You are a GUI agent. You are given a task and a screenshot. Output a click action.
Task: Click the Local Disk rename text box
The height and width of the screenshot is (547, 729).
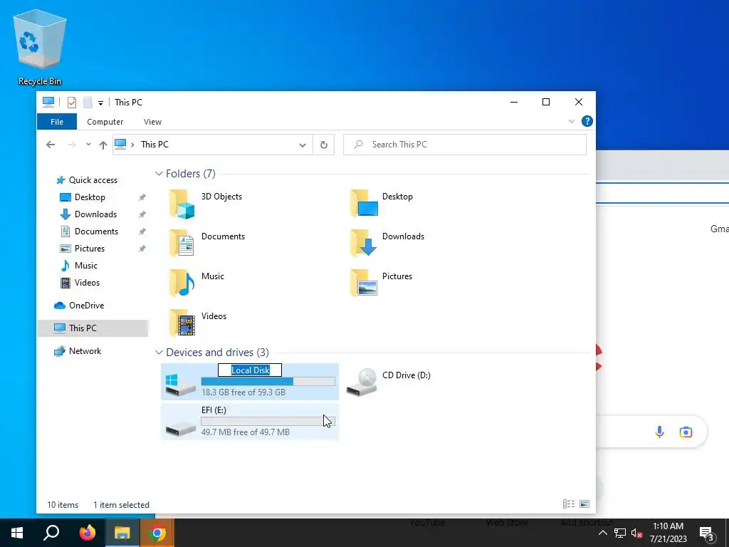tap(250, 370)
